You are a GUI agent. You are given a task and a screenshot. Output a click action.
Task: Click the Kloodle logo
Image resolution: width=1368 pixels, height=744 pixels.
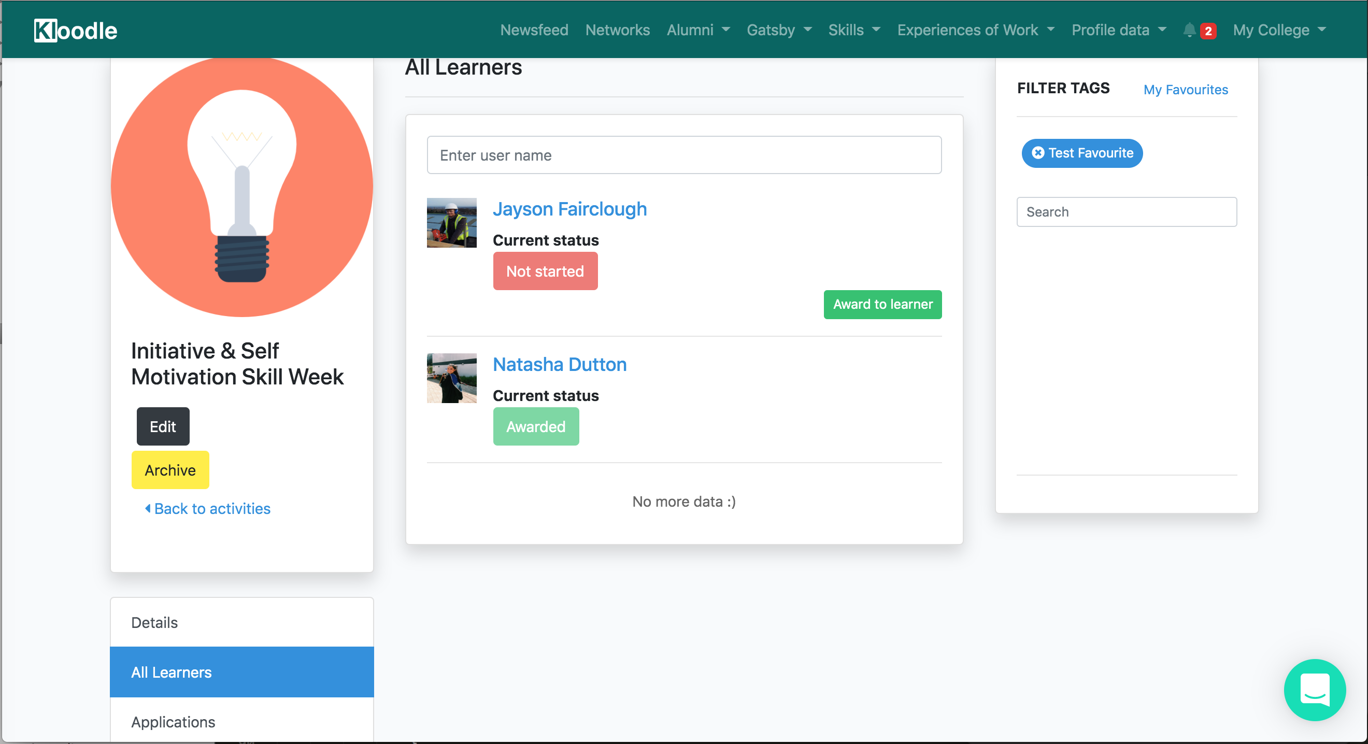tap(76, 30)
